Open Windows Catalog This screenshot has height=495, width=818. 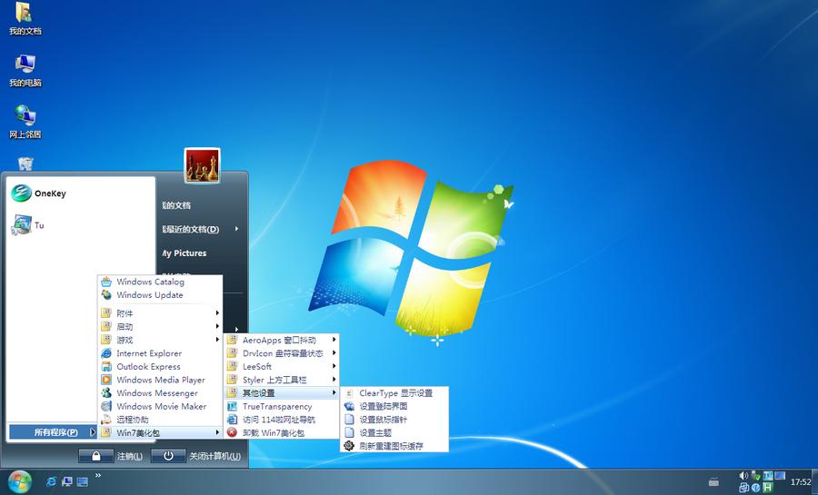pos(160,282)
